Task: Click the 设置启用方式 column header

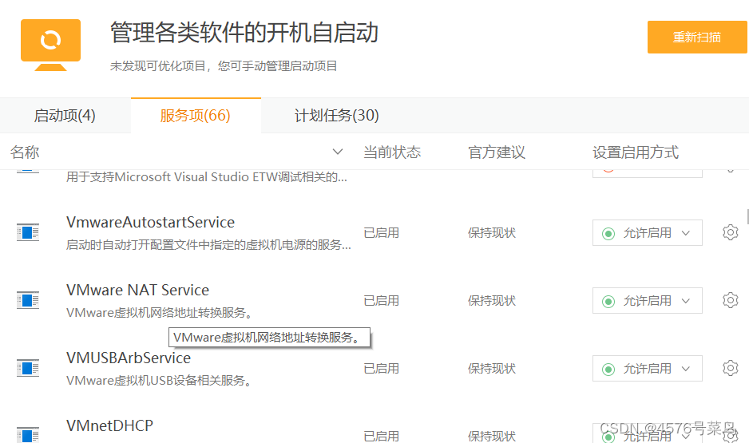Action: [636, 152]
